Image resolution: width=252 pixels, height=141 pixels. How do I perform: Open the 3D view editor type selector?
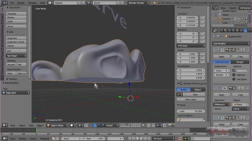(5, 125)
